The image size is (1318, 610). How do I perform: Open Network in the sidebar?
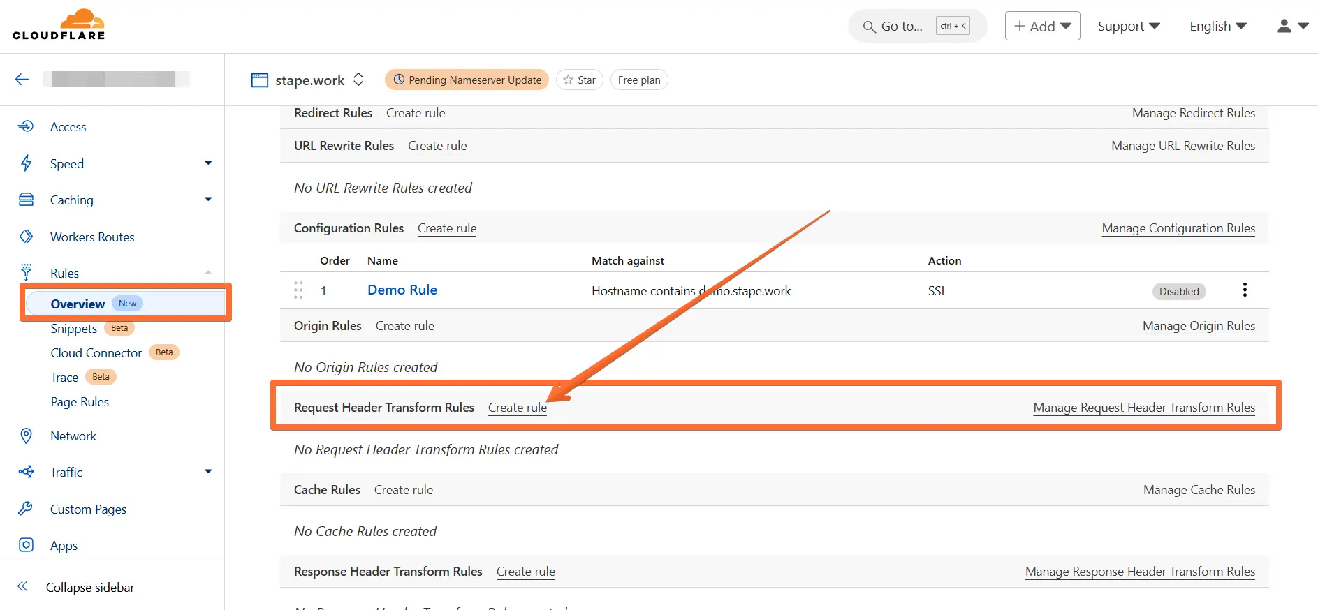pyautogui.click(x=73, y=436)
